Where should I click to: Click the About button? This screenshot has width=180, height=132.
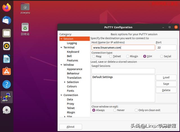[x=71, y=127]
